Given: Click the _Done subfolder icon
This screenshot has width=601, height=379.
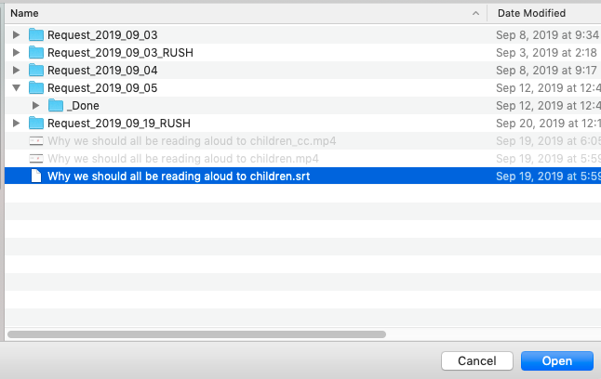Looking at the screenshot, I should click(x=55, y=106).
